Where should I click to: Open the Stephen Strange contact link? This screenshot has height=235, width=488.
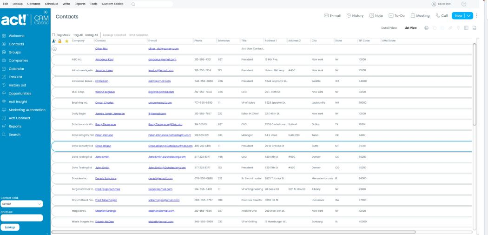pyautogui.click(x=106, y=211)
